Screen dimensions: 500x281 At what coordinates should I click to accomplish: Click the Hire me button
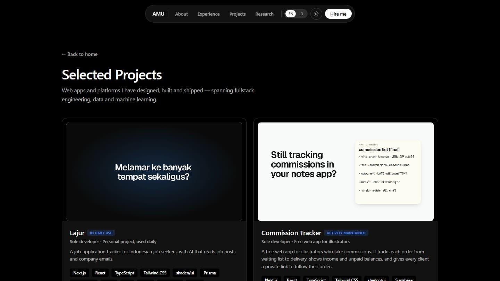[338, 14]
